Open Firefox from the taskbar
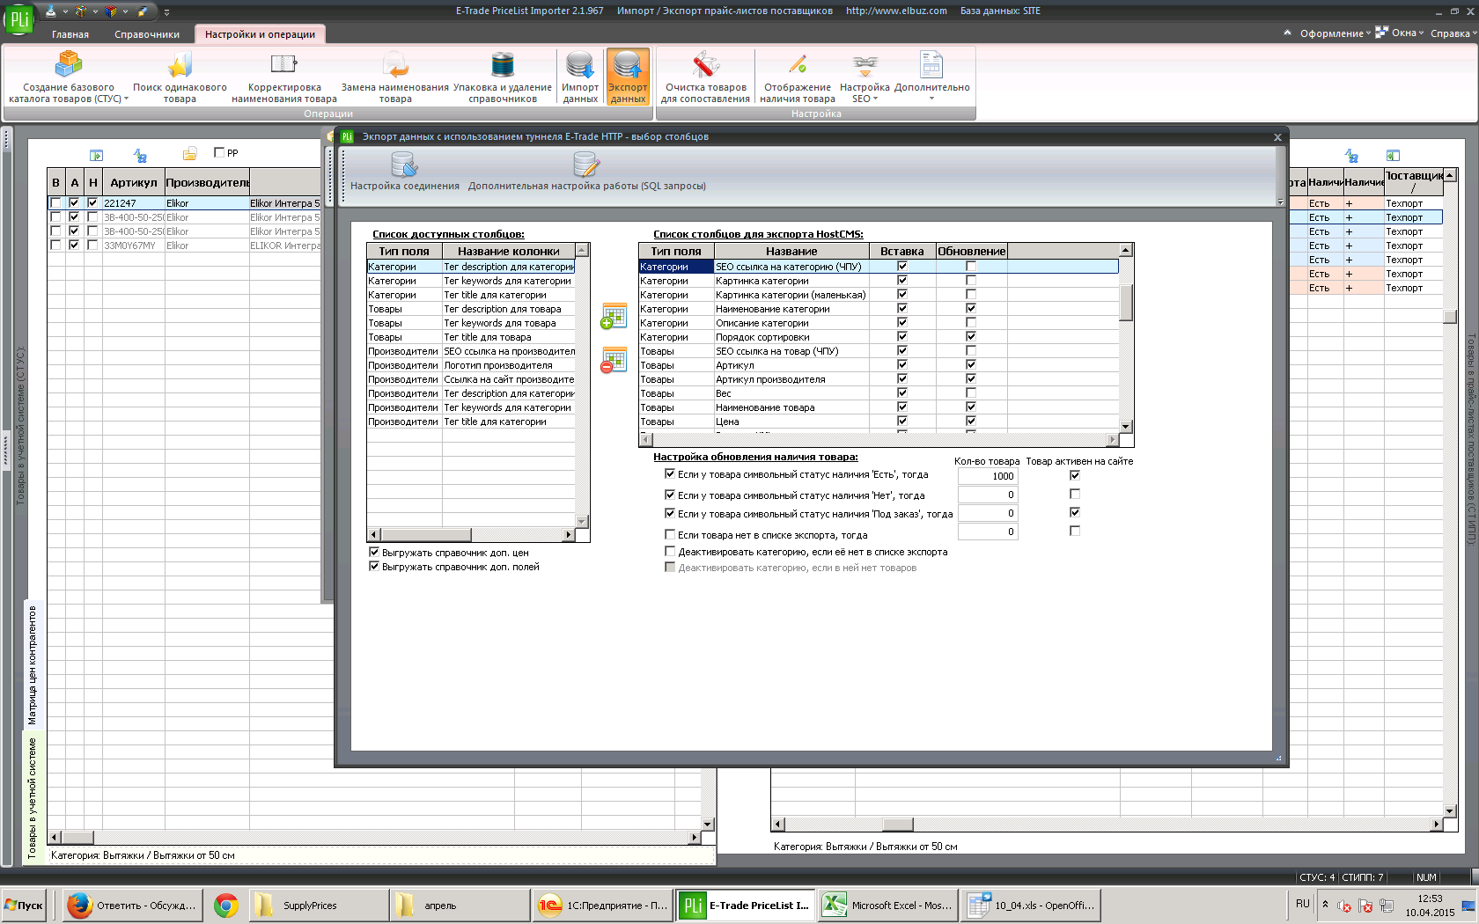 coord(132,905)
